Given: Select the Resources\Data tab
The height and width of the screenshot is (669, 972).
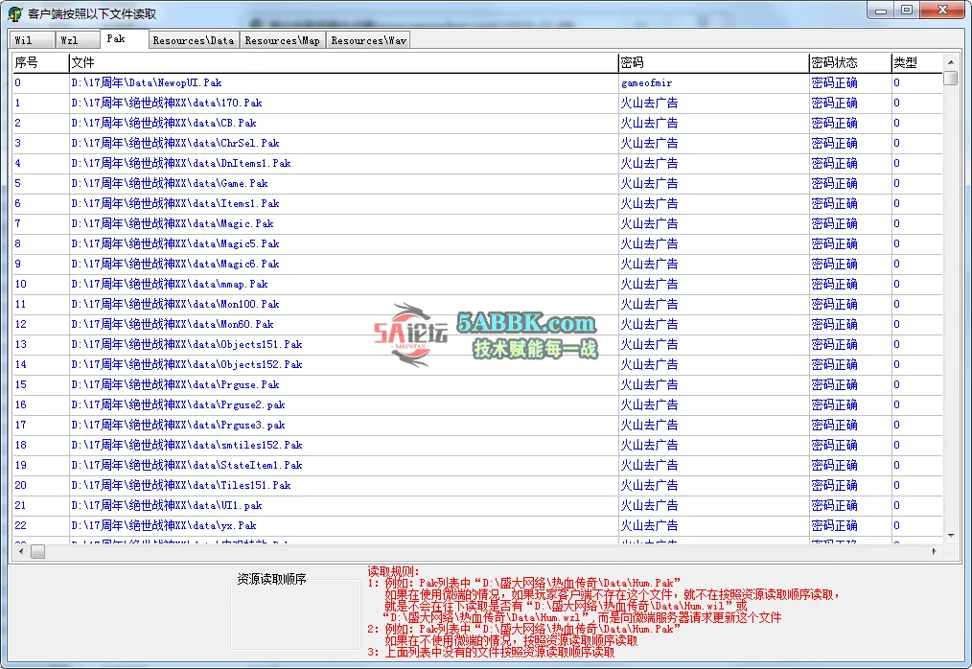Looking at the screenshot, I should pos(193,40).
